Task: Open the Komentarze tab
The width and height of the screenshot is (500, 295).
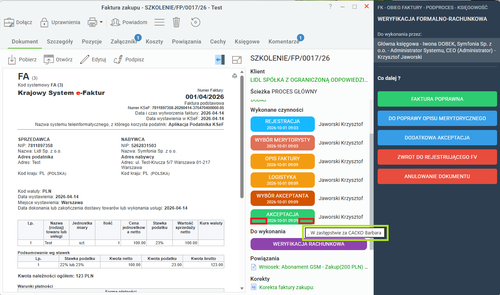Action: [x=284, y=42]
